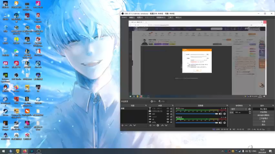
Task: Open transition properties gear next to 渐变
Action: point(250,109)
